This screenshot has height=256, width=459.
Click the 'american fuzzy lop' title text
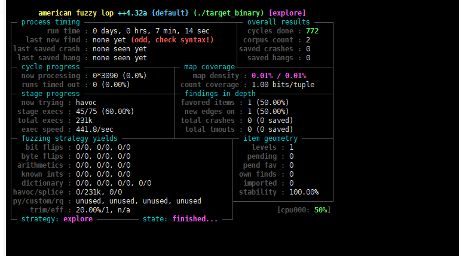tap(76, 13)
